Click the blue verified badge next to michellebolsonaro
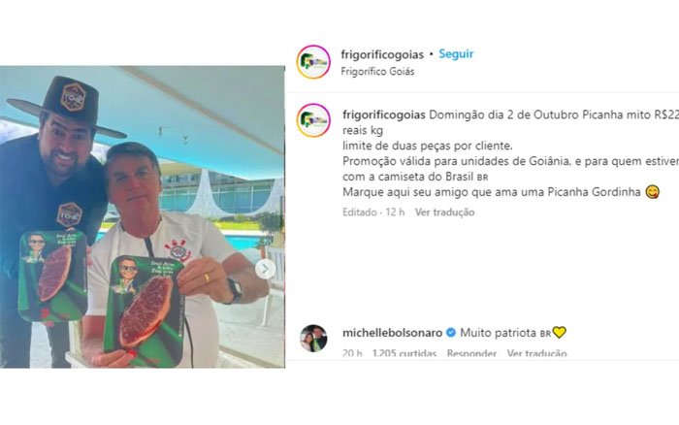 pos(451,333)
